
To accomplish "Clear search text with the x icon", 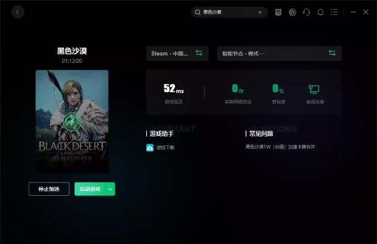I will click(260, 12).
